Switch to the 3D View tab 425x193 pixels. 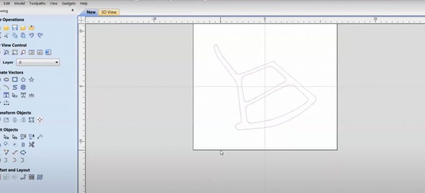[109, 12]
